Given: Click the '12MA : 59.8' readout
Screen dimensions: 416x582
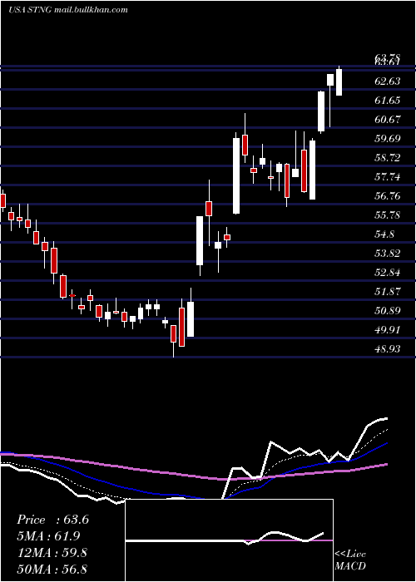Looking at the screenshot, I should point(52,553).
